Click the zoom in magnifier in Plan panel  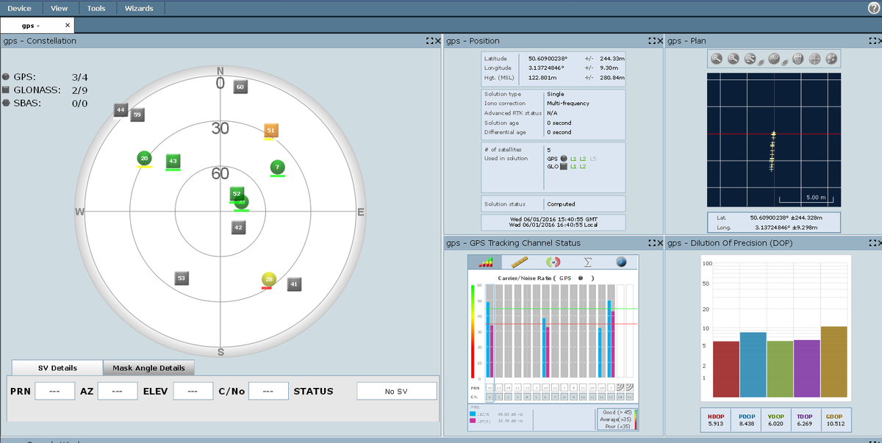716,59
